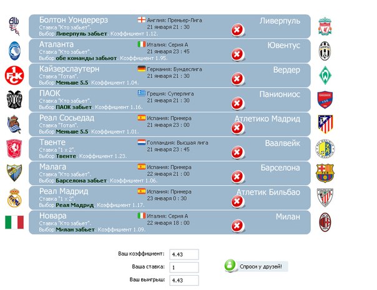Remove the Twente vs Waalwijk bet
This screenshot has width=377, height=290.
(x=237, y=153)
